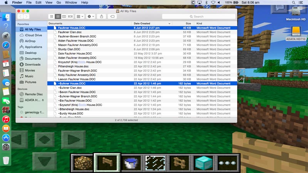Open iTunes from the Dock
The image size is (308, 173).
coord(6,119)
